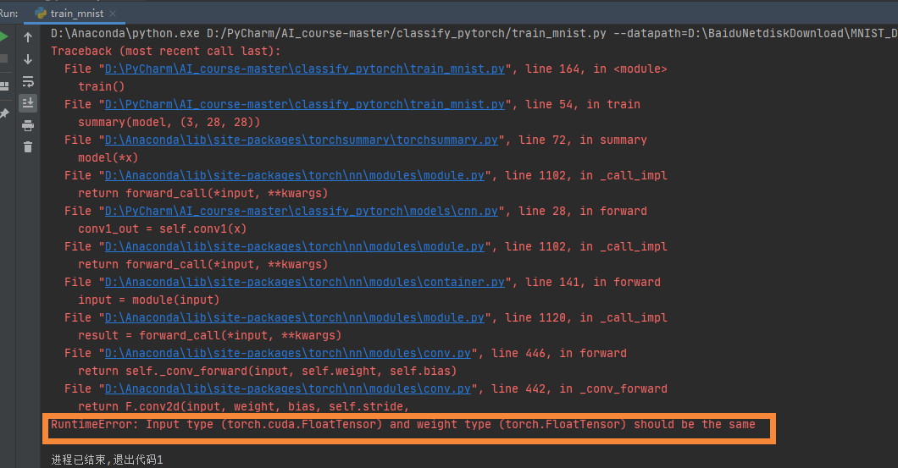Open conv.py link at line 442

click(x=287, y=388)
